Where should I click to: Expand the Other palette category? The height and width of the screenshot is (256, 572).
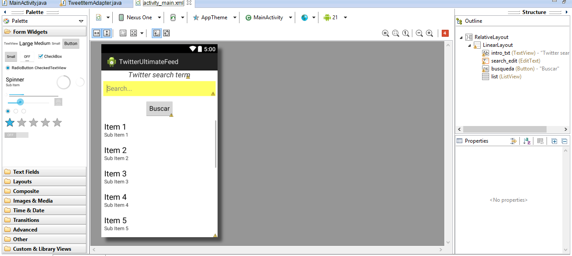[x=44, y=239]
